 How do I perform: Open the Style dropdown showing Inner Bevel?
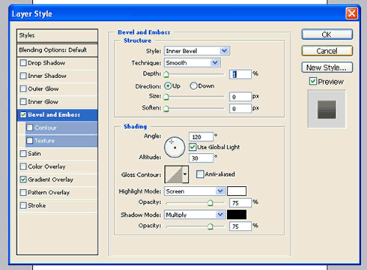point(197,51)
